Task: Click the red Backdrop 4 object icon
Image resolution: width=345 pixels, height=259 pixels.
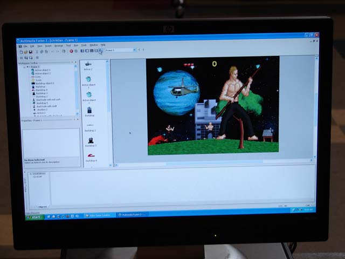Action: (x=91, y=155)
